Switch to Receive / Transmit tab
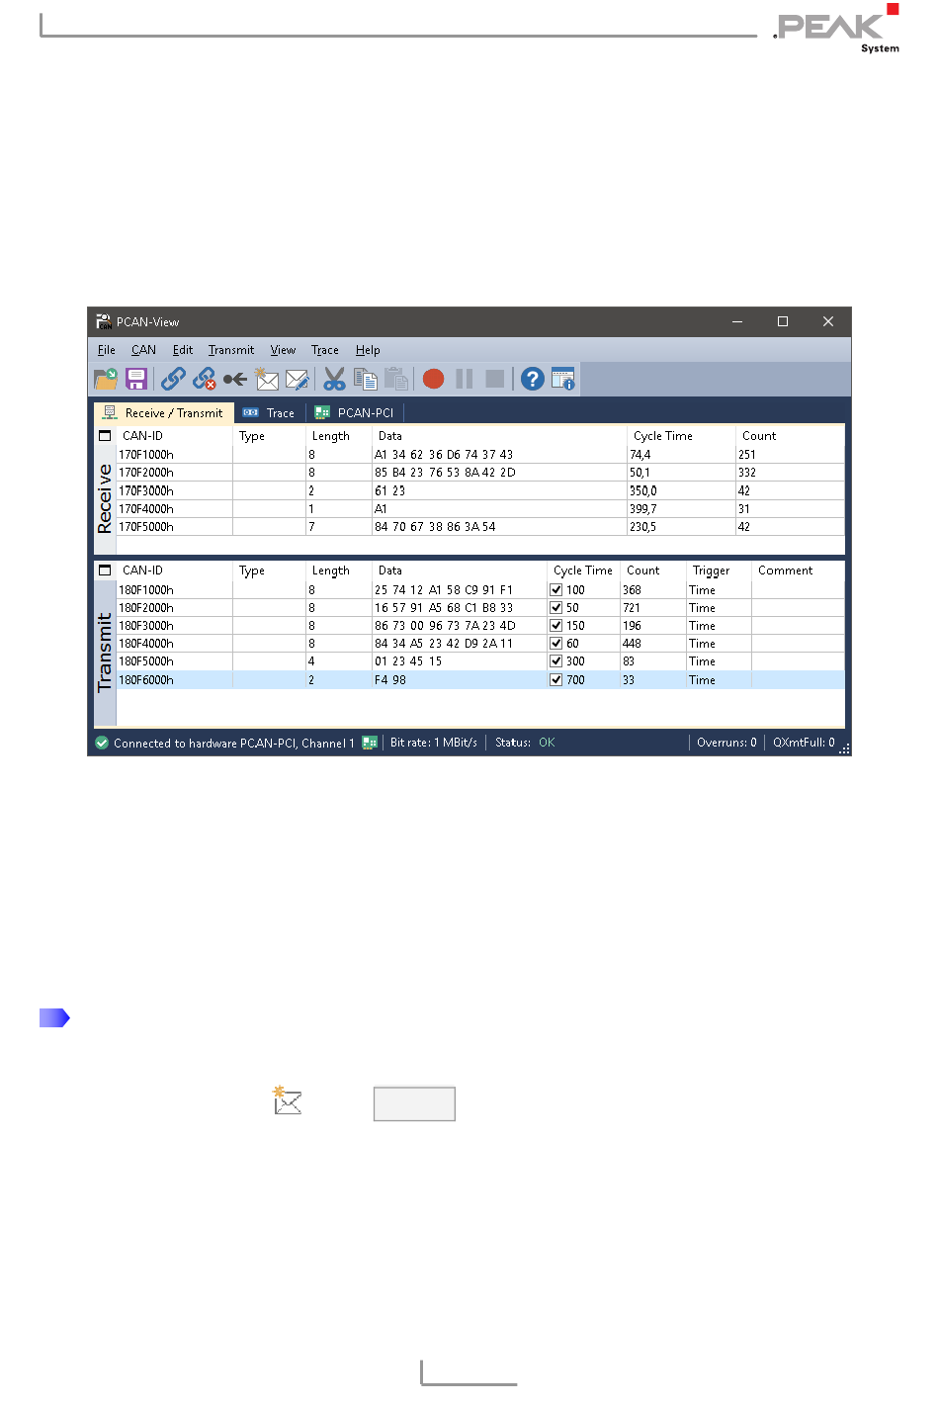The height and width of the screenshot is (1406, 939). tap(164, 413)
